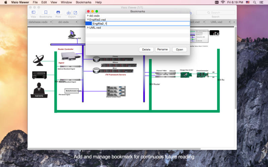Screen dimensions: 268x167
Task: Click the red 'Ingest' label
Action: (61, 63)
